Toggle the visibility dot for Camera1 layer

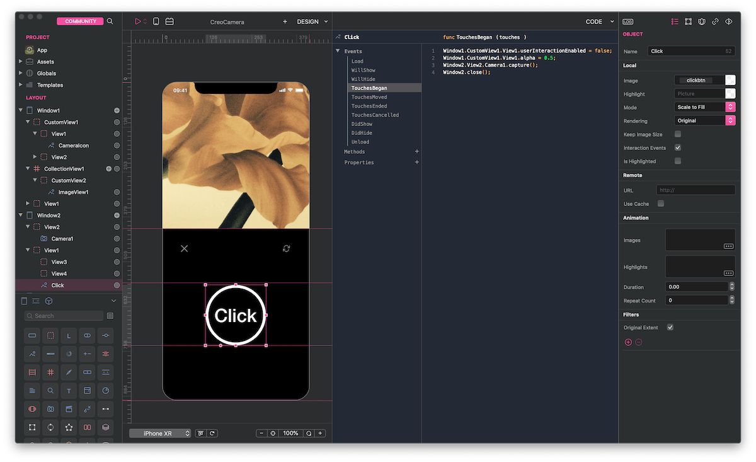click(x=117, y=239)
